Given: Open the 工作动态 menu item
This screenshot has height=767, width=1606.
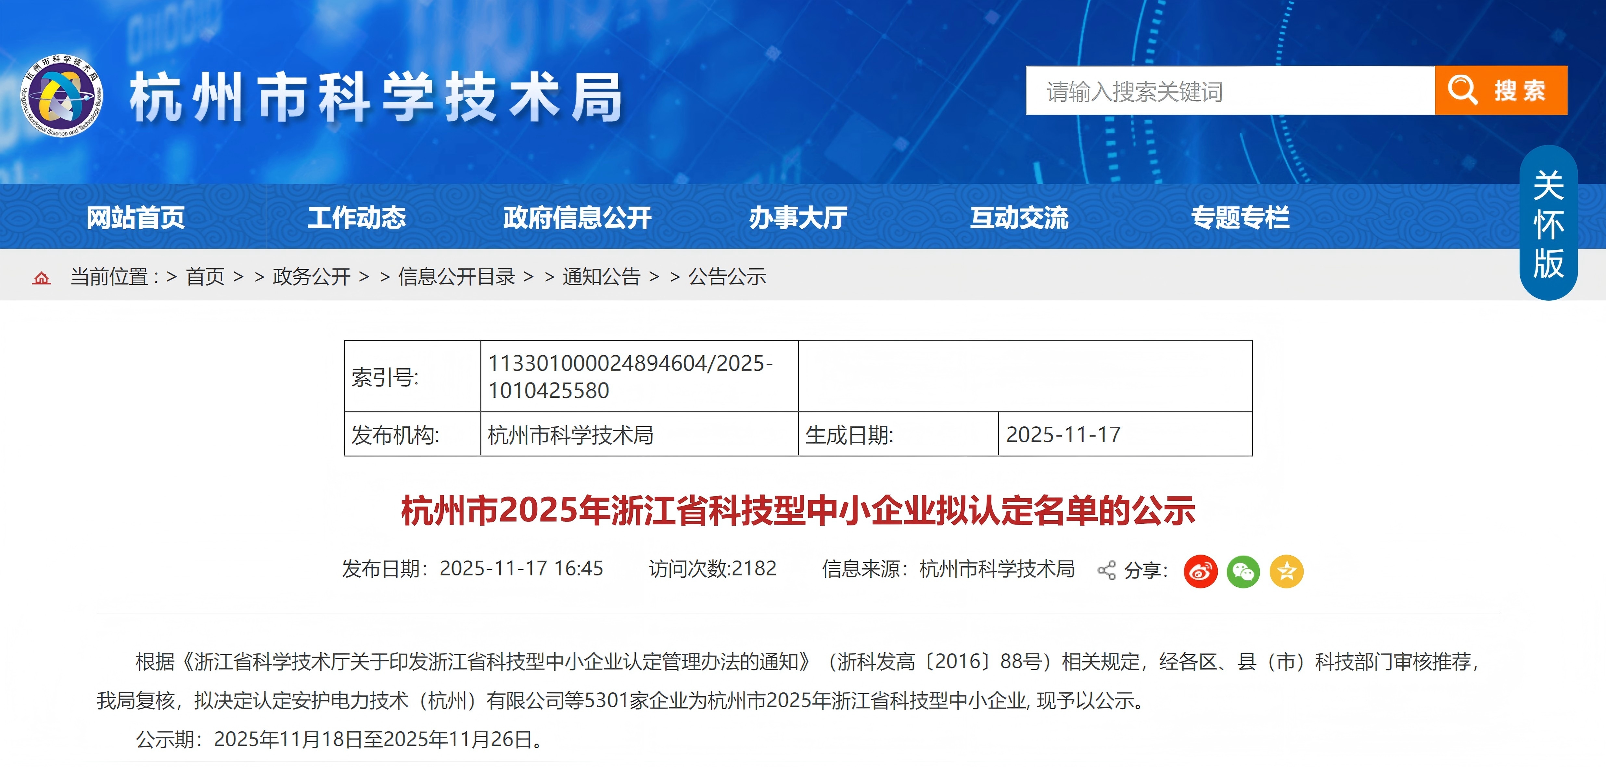Looking at the screenshot, I should [x=356, y=218].
